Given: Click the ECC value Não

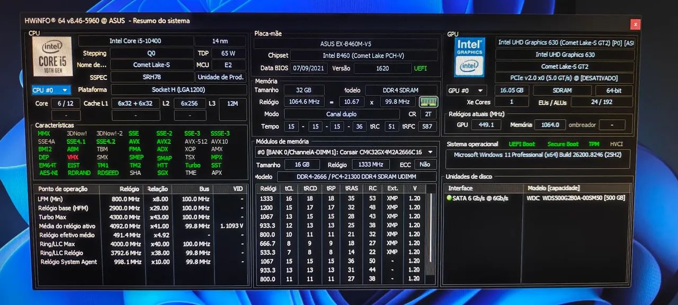Looking at the screenshot, I should 426,165.
